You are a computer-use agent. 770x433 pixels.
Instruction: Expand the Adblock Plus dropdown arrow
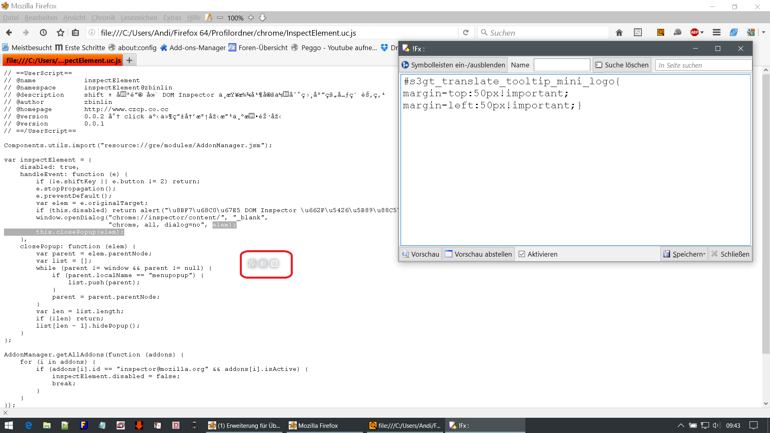pyautogui.click(x=702, y=33)
